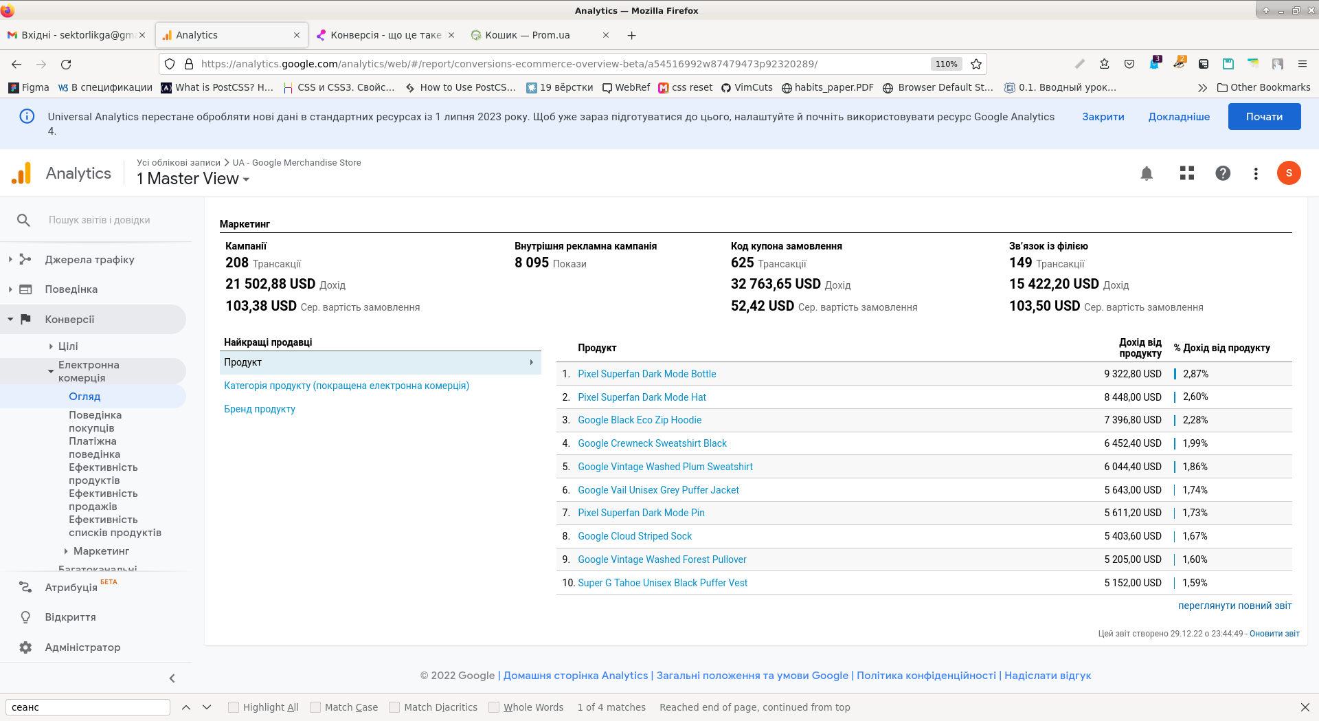1319x721 pixels.
Task: Click the Почати button in banner
Action: (1264, 117)
